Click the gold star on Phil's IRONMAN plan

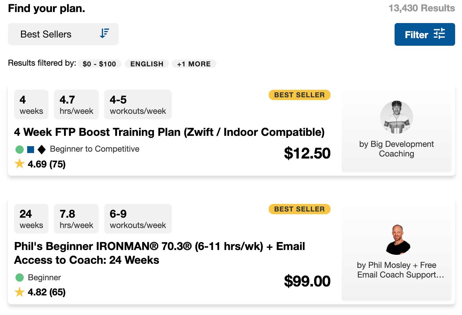click(x=20, y=292)
